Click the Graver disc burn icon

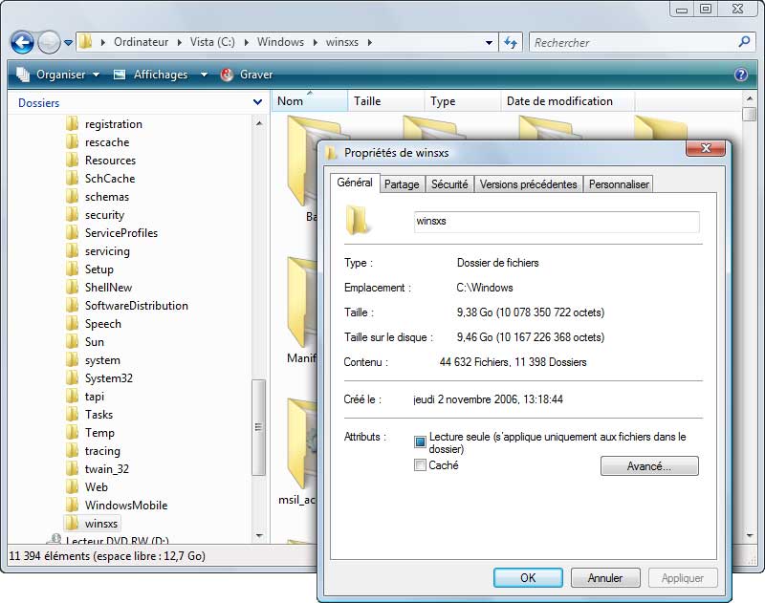(227, 75)
